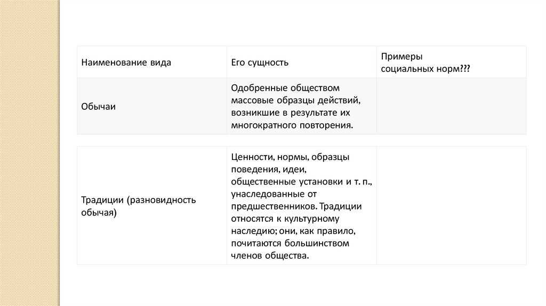Click the 'Наименование вида' header cell

point(126,62)
